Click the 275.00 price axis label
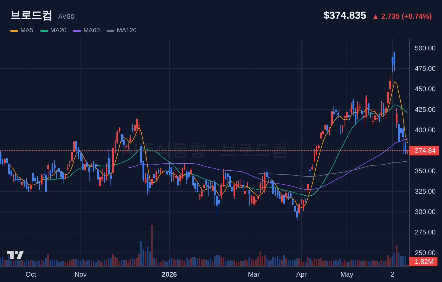 425,232
